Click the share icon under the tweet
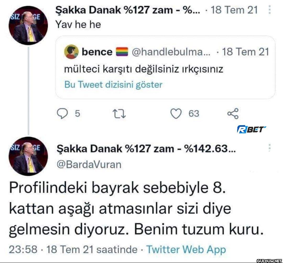The height and width of the screenshot is (263, 283). 233,114
